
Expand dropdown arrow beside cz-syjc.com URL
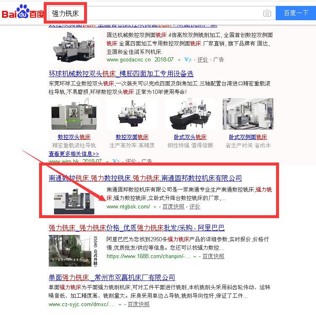pos(120,304)
